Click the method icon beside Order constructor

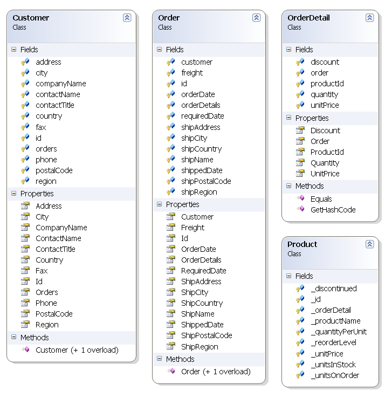pos(171,372)
